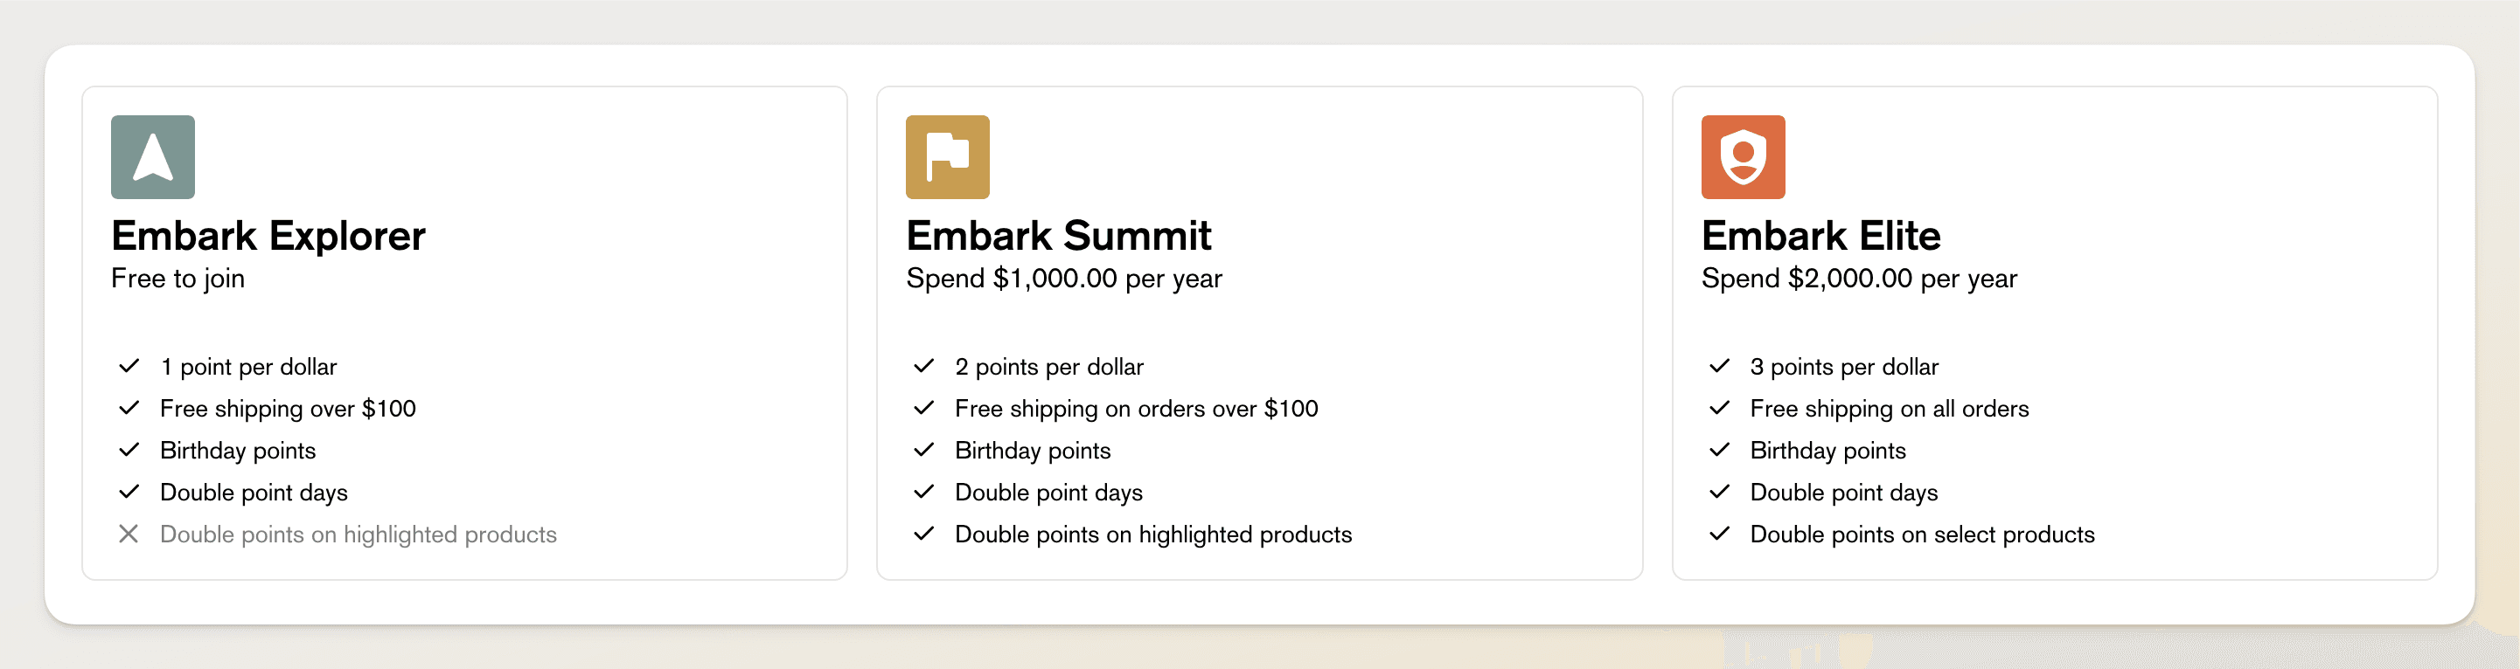
Task: Click the Embark Explorer arrow icon
Action: click(153, 157)
